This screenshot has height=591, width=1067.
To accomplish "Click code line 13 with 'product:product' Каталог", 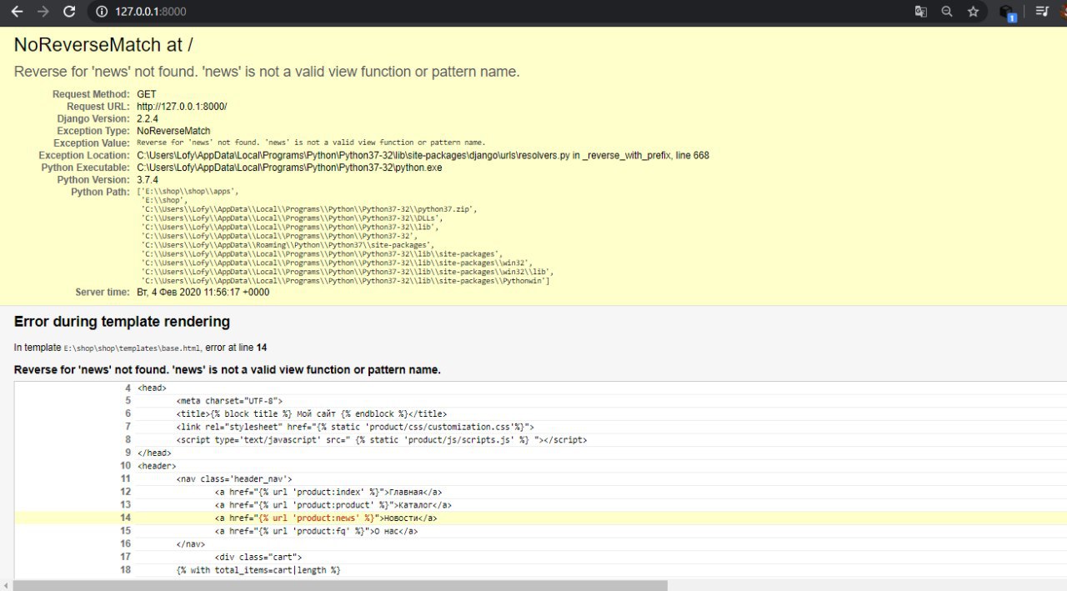I will [x=333, y=504].
